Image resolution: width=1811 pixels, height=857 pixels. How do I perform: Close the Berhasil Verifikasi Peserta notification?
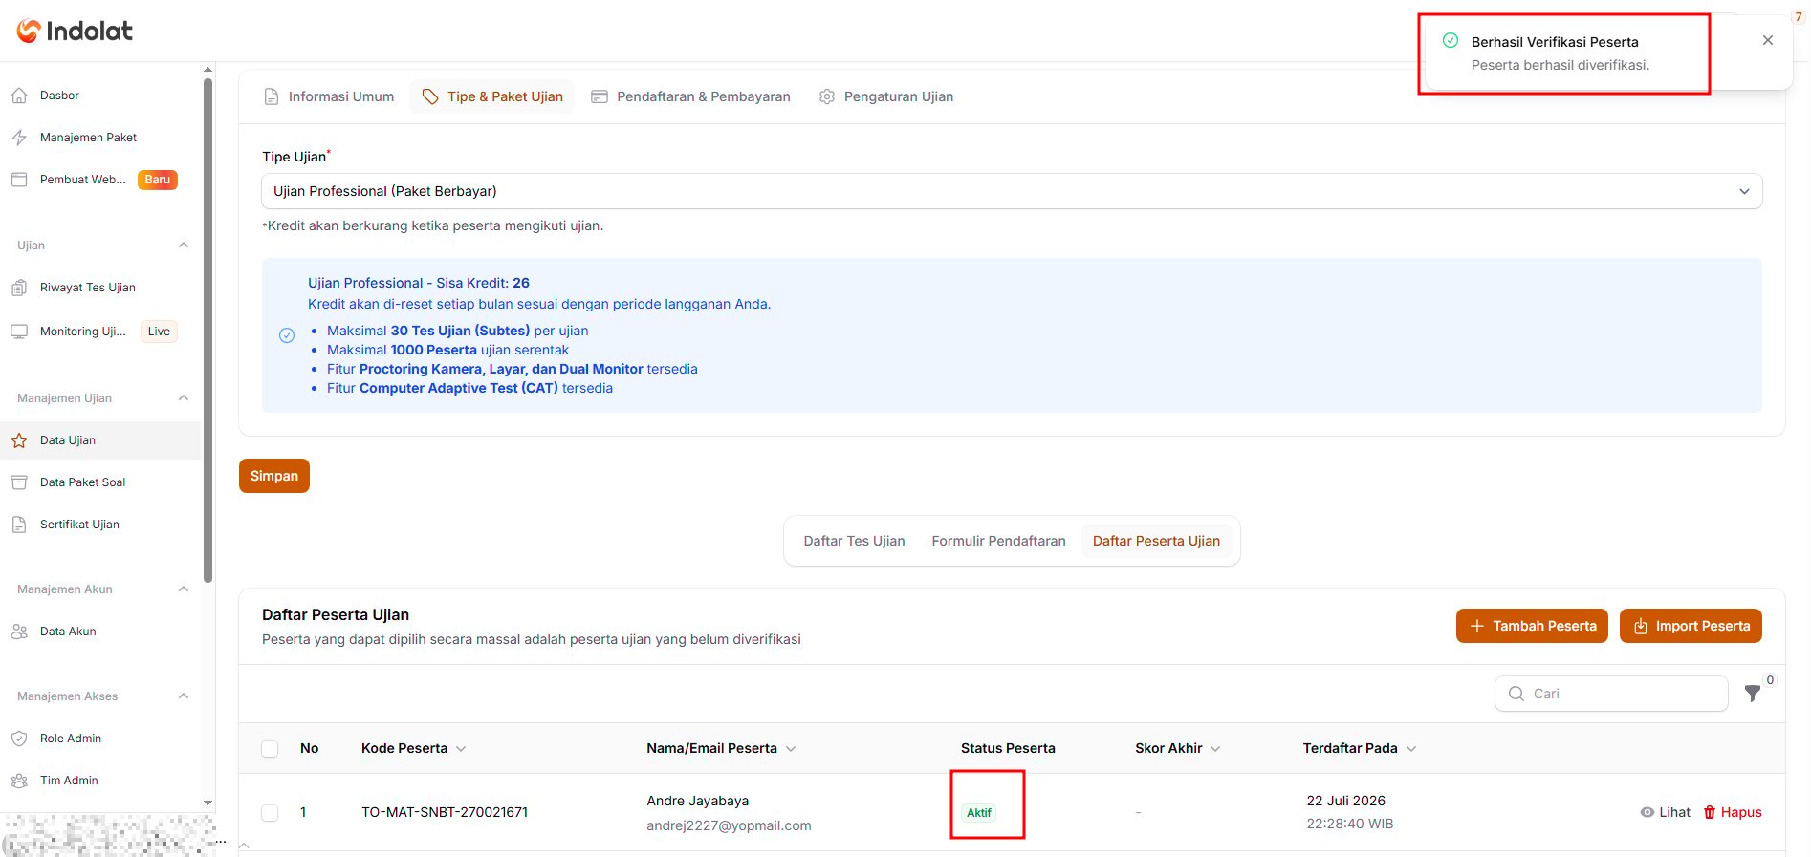(x=1768, y=40)
